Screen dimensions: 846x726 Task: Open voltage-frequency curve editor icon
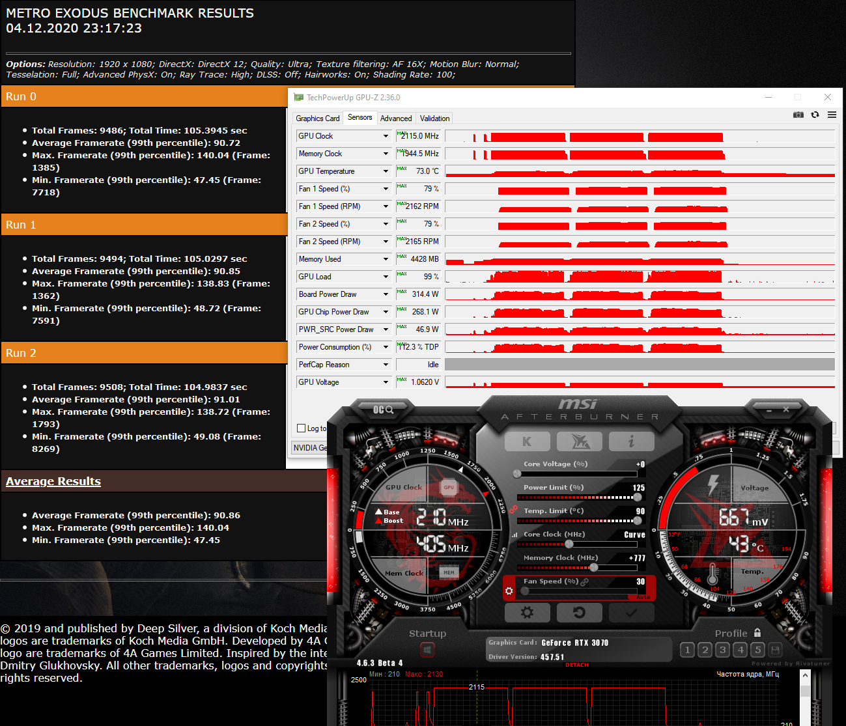515,535
